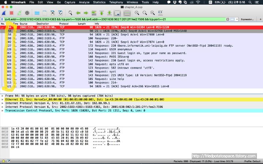The height and width of the screenshot is (164, 263).
Task: Click Profile: Default in status bar
Action: tap(252, 161)
